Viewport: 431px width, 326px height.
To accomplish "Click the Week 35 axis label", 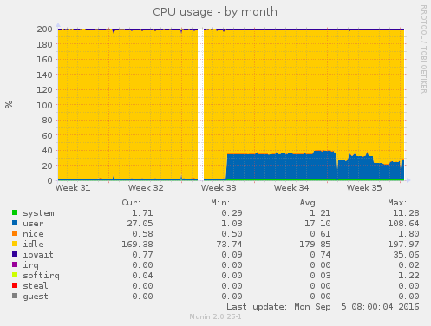I will tap(364, 188).
